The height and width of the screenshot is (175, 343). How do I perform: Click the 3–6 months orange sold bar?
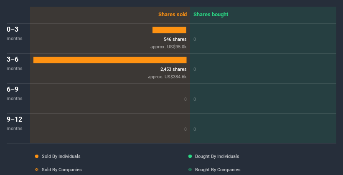coord(110,60)
